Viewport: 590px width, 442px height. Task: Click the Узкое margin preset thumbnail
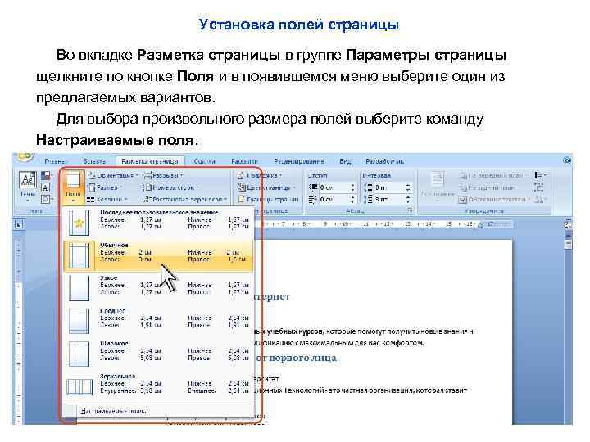pyautogui.click(x=79, y=288)
